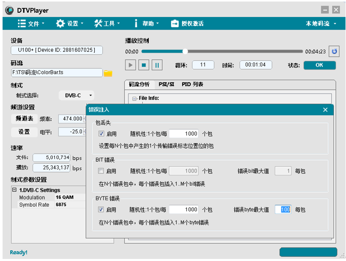Toggle the BYTE 错误 启用 checkbox
Image resolution: width=346 pixels, height=261 pixels.
tap(101, 209)
